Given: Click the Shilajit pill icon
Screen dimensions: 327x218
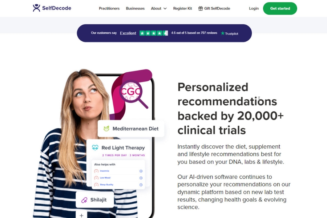Looking at the screenshot, I should 84,200.
